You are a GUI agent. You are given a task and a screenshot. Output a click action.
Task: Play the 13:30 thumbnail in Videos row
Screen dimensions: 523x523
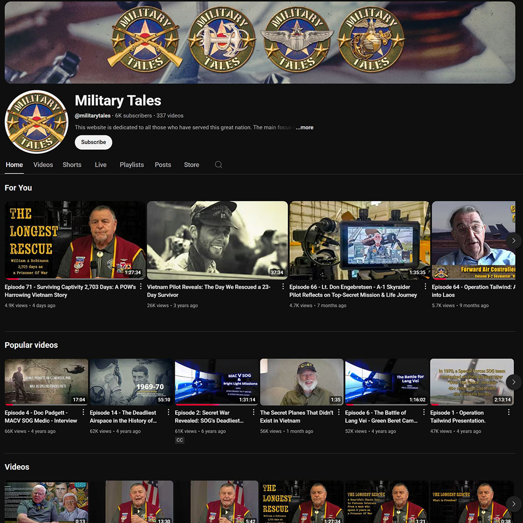coord(131,502)
